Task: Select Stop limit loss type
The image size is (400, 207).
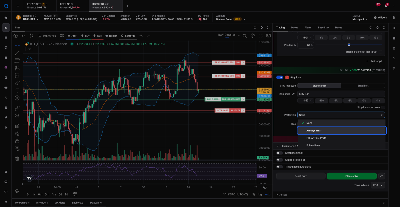Action: pos(363,86)
